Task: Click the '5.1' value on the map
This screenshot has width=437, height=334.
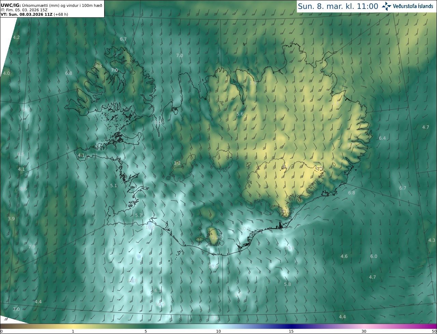Action: tap(114, 185)
